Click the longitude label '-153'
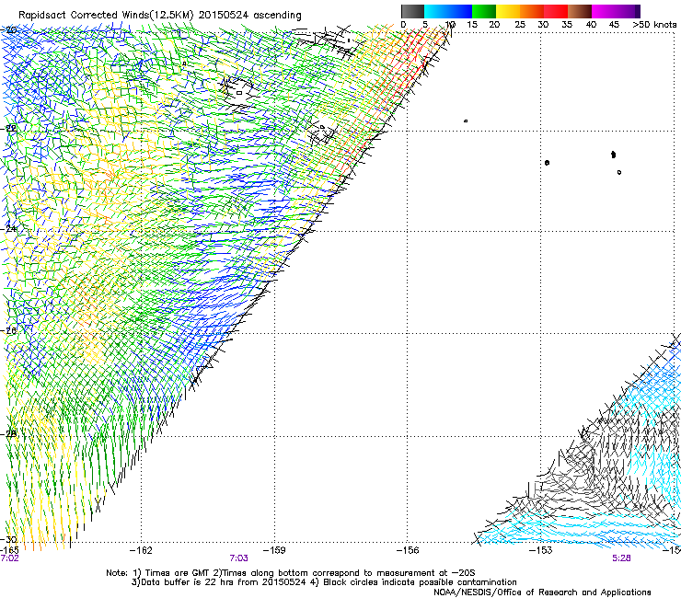The width and height of the screenshot is (681, 598). (x=541, y=550)
